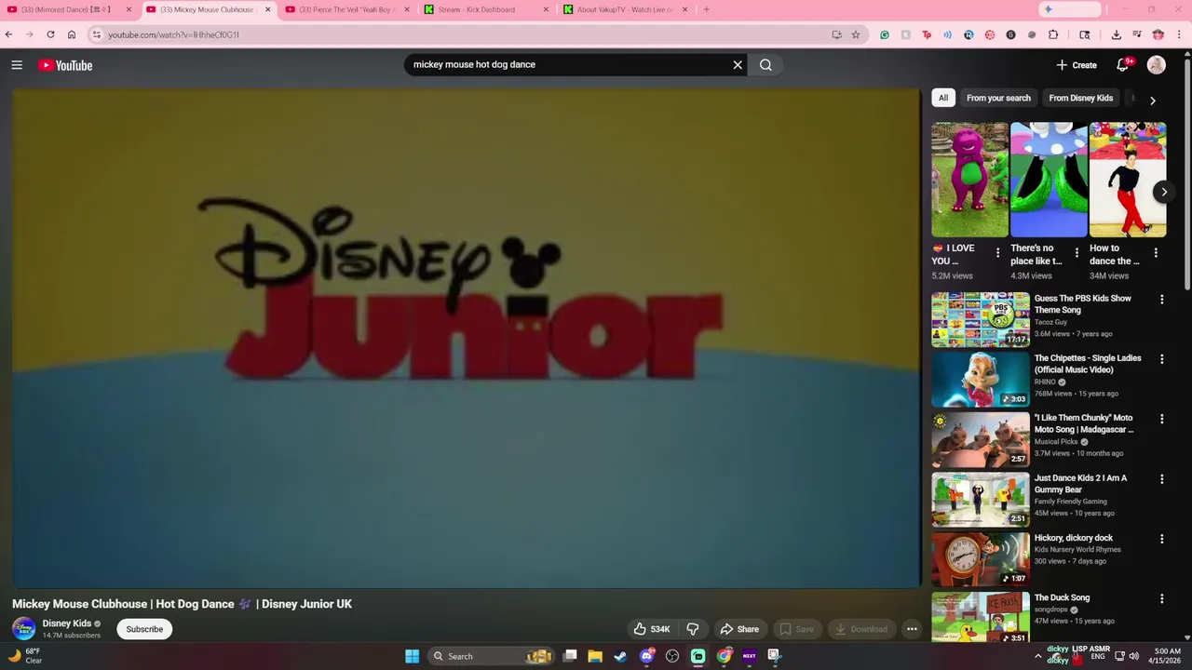Screen dimensions: 1192x670
Task: Advance the Shorts shelf with next arrow
Action: pos(1163,192)
